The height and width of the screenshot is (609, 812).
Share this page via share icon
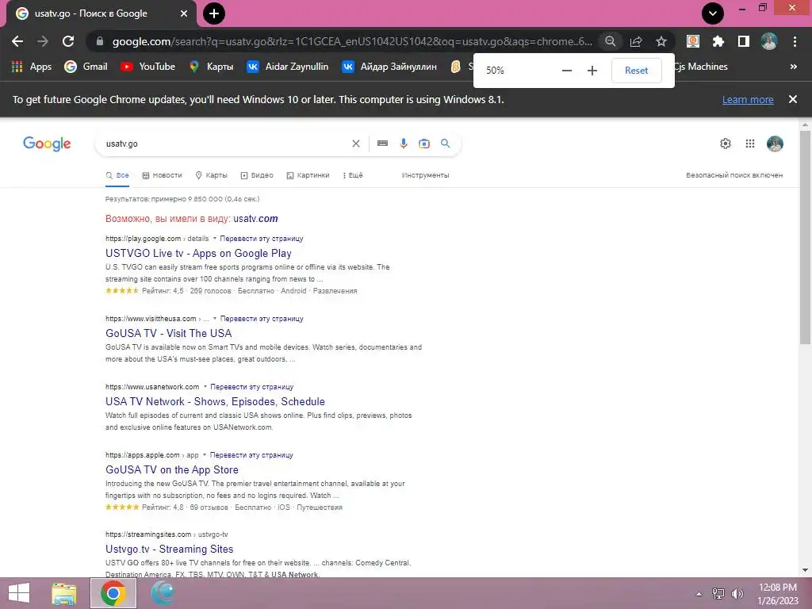click(x=636, y=41)
